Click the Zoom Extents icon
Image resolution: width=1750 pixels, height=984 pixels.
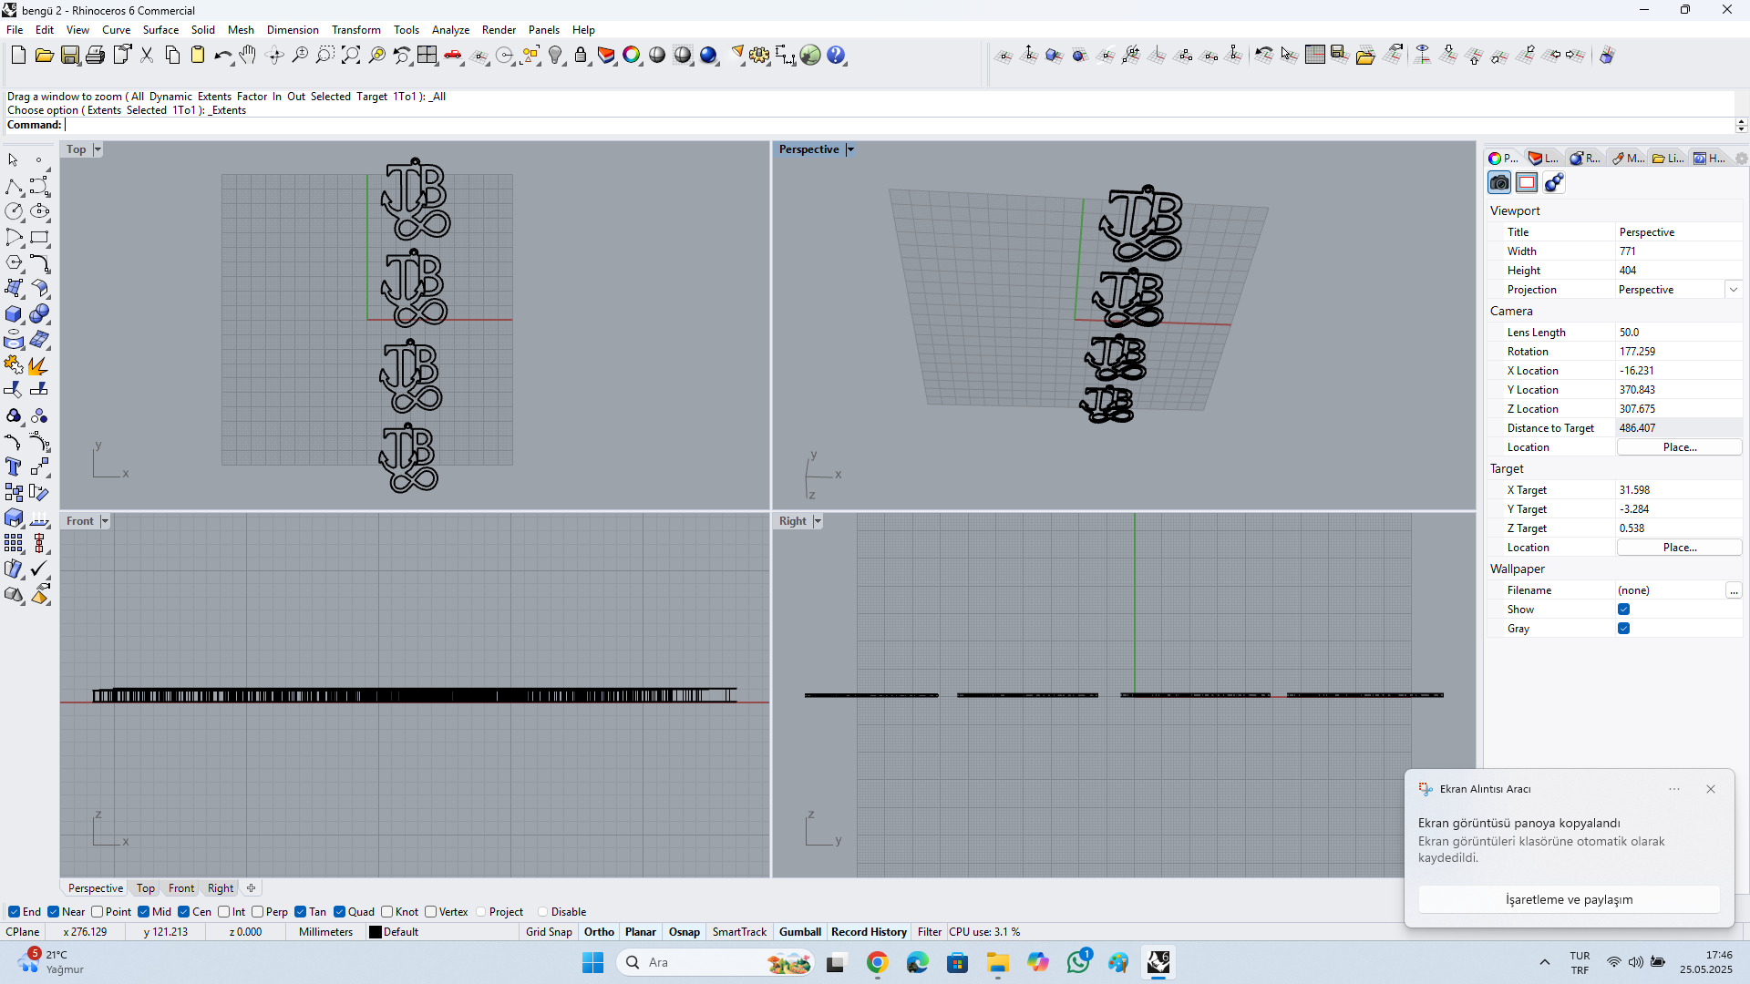point(351,56)
